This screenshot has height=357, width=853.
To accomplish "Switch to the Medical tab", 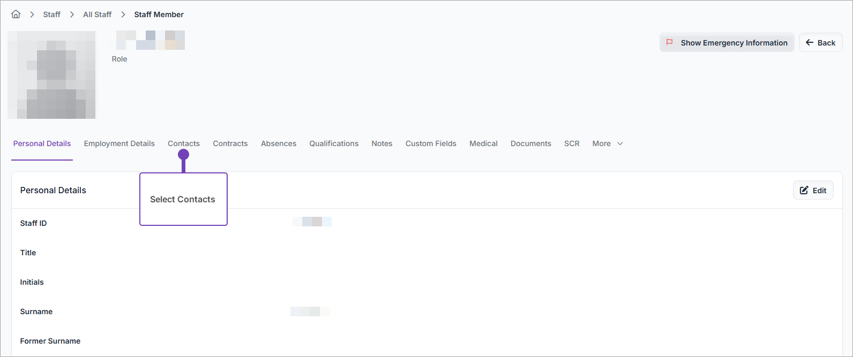I will [483, 143].
